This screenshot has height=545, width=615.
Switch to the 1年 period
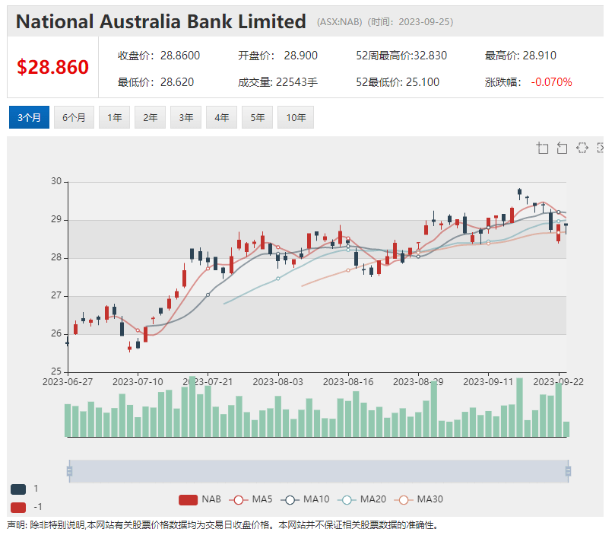coord(115,117)
